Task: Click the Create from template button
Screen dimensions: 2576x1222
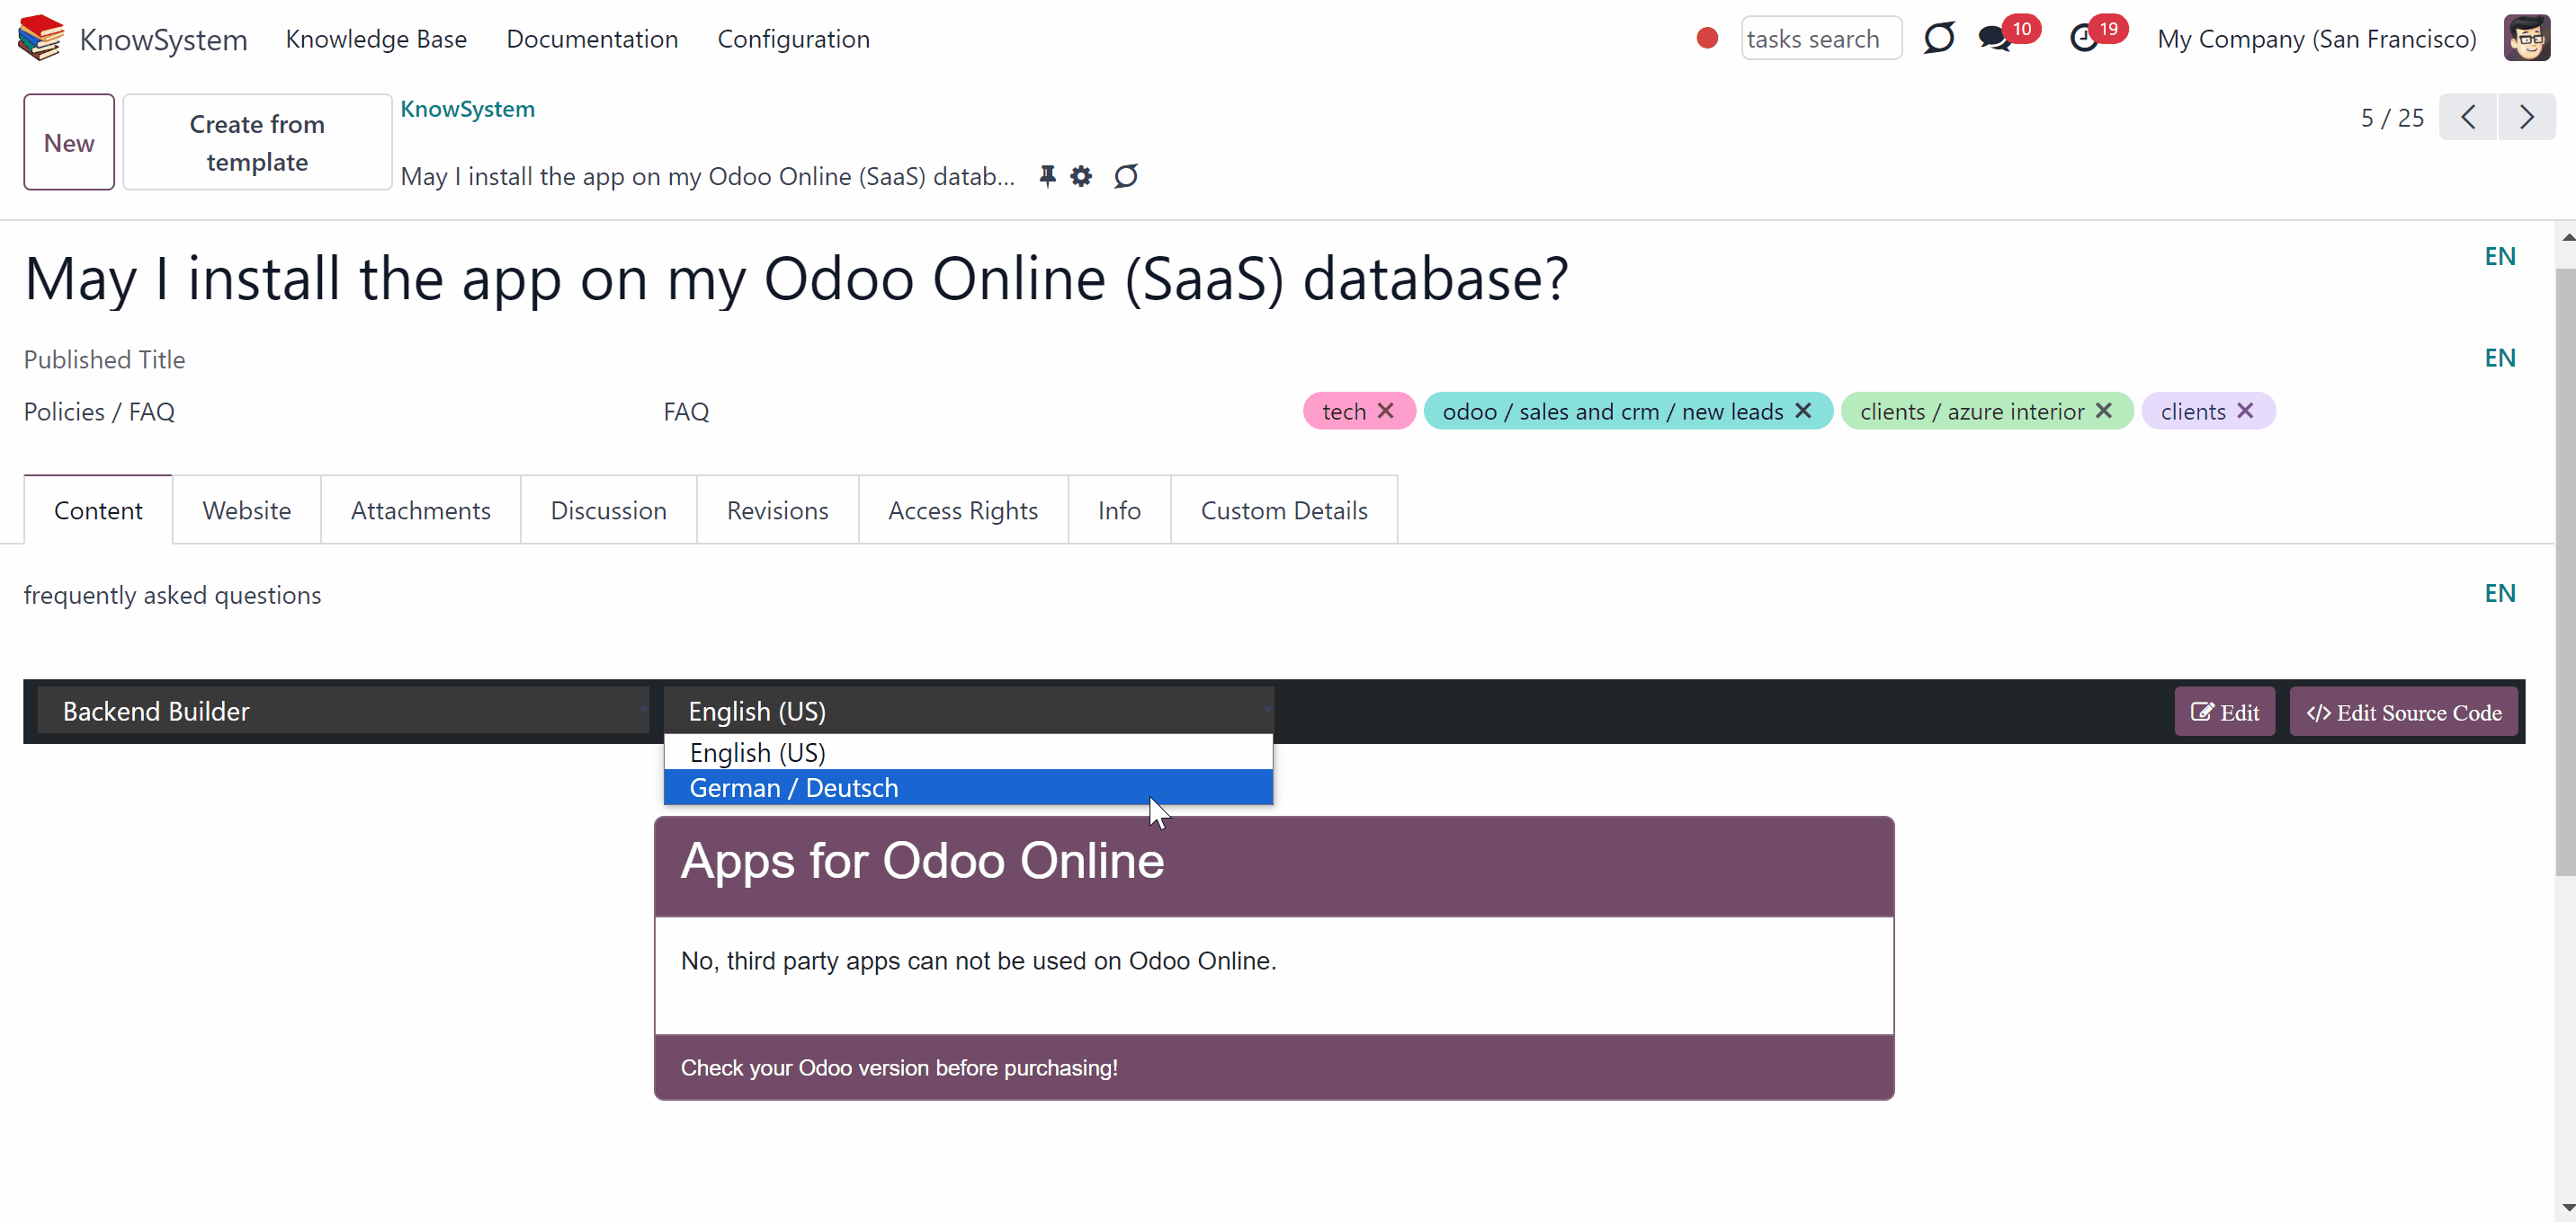Action: (257, 142)
